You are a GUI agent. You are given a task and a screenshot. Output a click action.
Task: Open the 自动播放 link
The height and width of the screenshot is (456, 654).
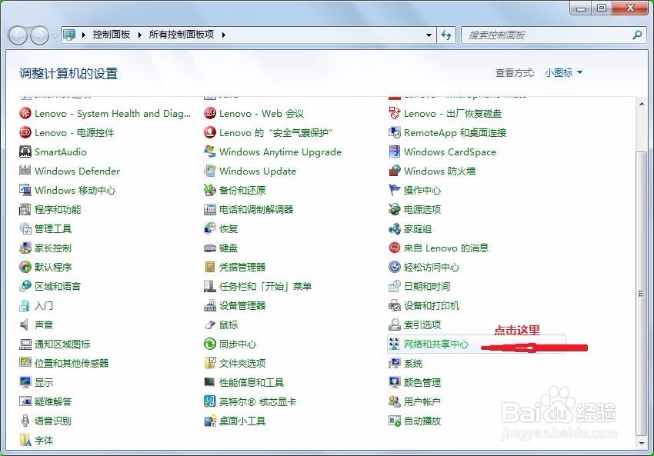(422, 421)
